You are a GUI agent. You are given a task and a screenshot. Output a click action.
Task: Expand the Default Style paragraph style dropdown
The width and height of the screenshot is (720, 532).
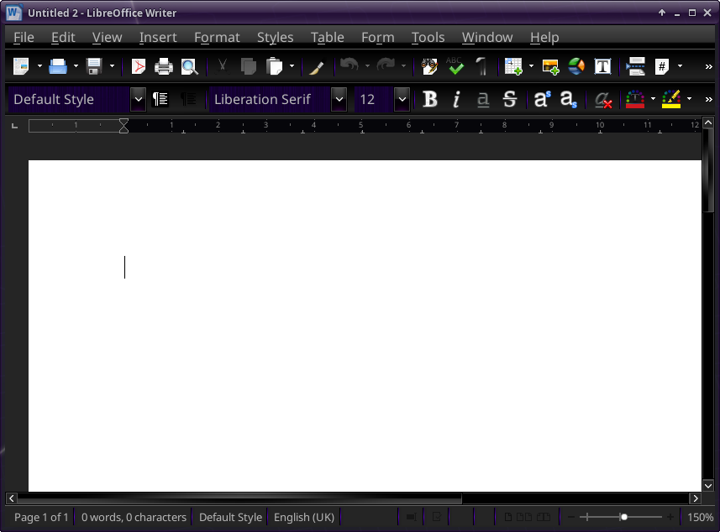[138, 100]
